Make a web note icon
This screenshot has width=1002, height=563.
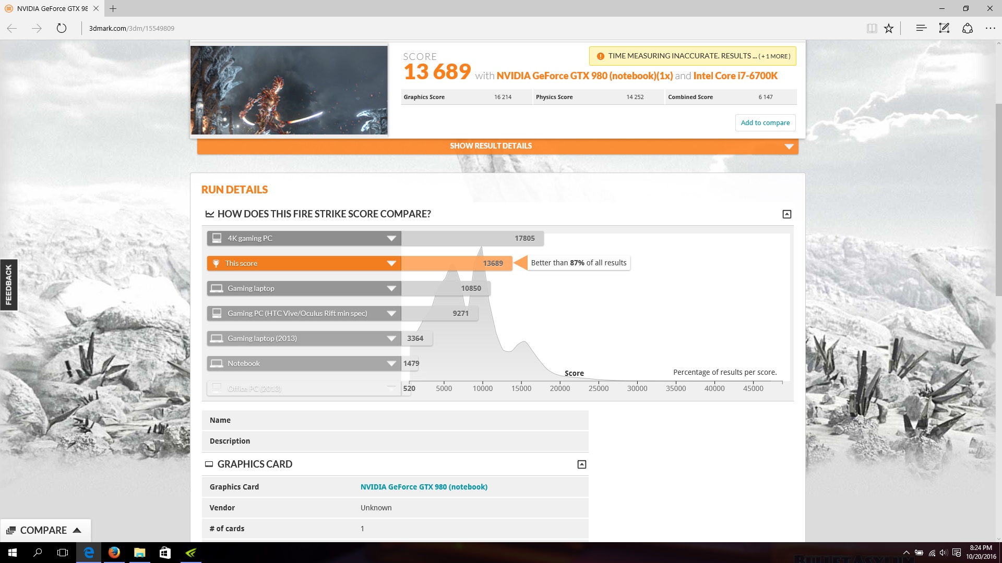coord(944,28)
